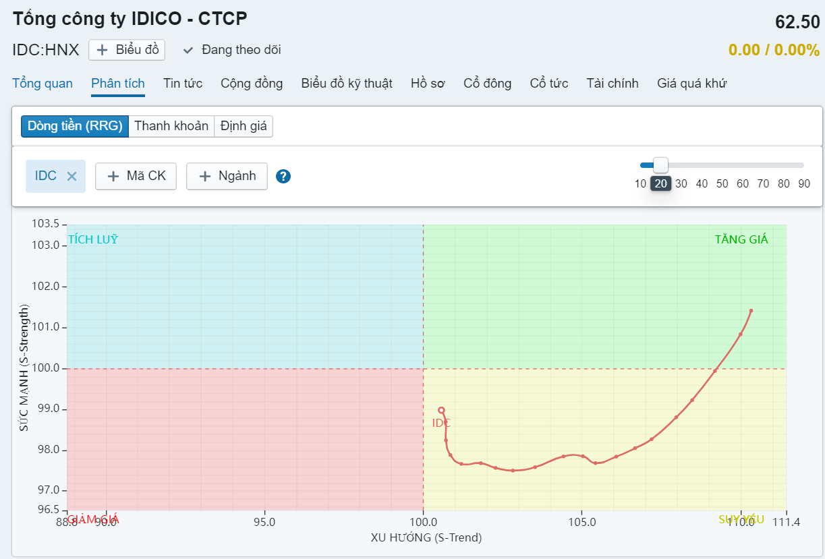Image resolution: width=825 pixels, height=559 pixels.
Task: Set slider to the 10 mark
Action: pyautogui.click(x=641, y=183)
